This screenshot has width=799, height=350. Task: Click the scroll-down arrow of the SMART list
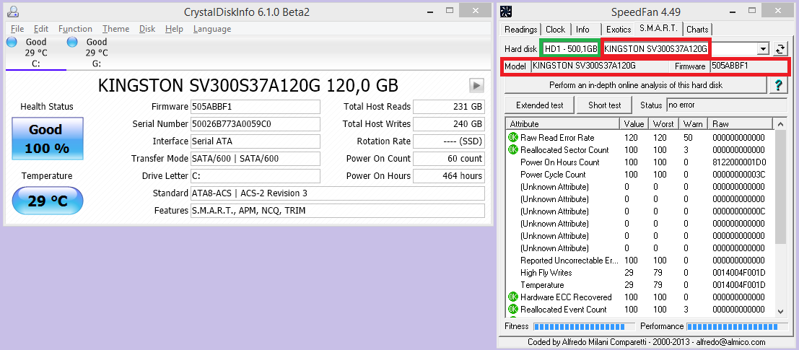pyautogui.click(x=780, y=311)
